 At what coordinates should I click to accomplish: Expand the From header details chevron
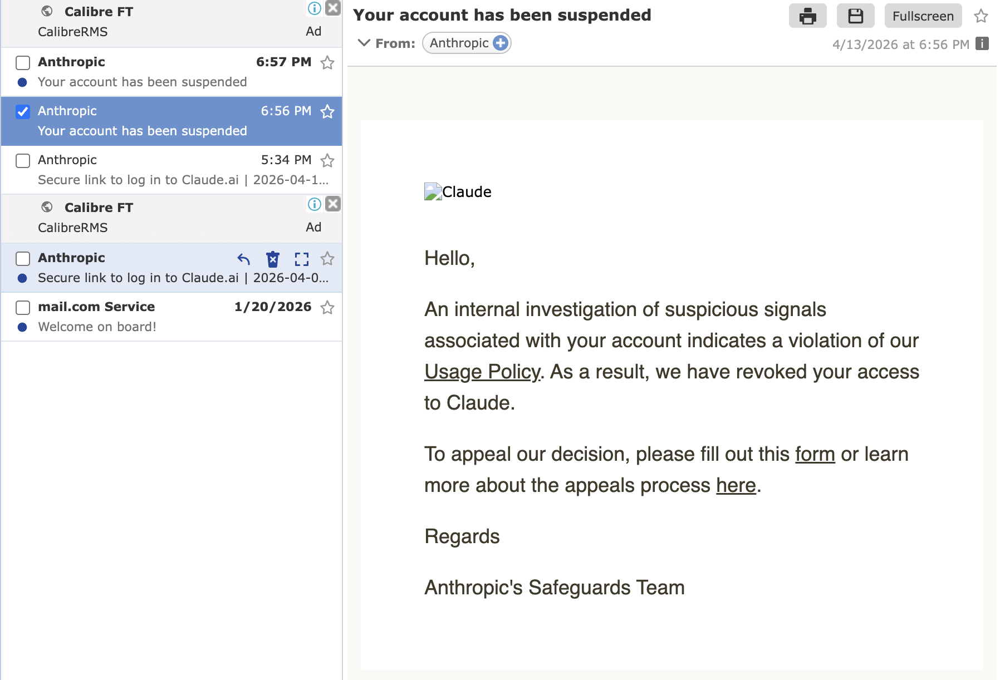click(364, 43)
